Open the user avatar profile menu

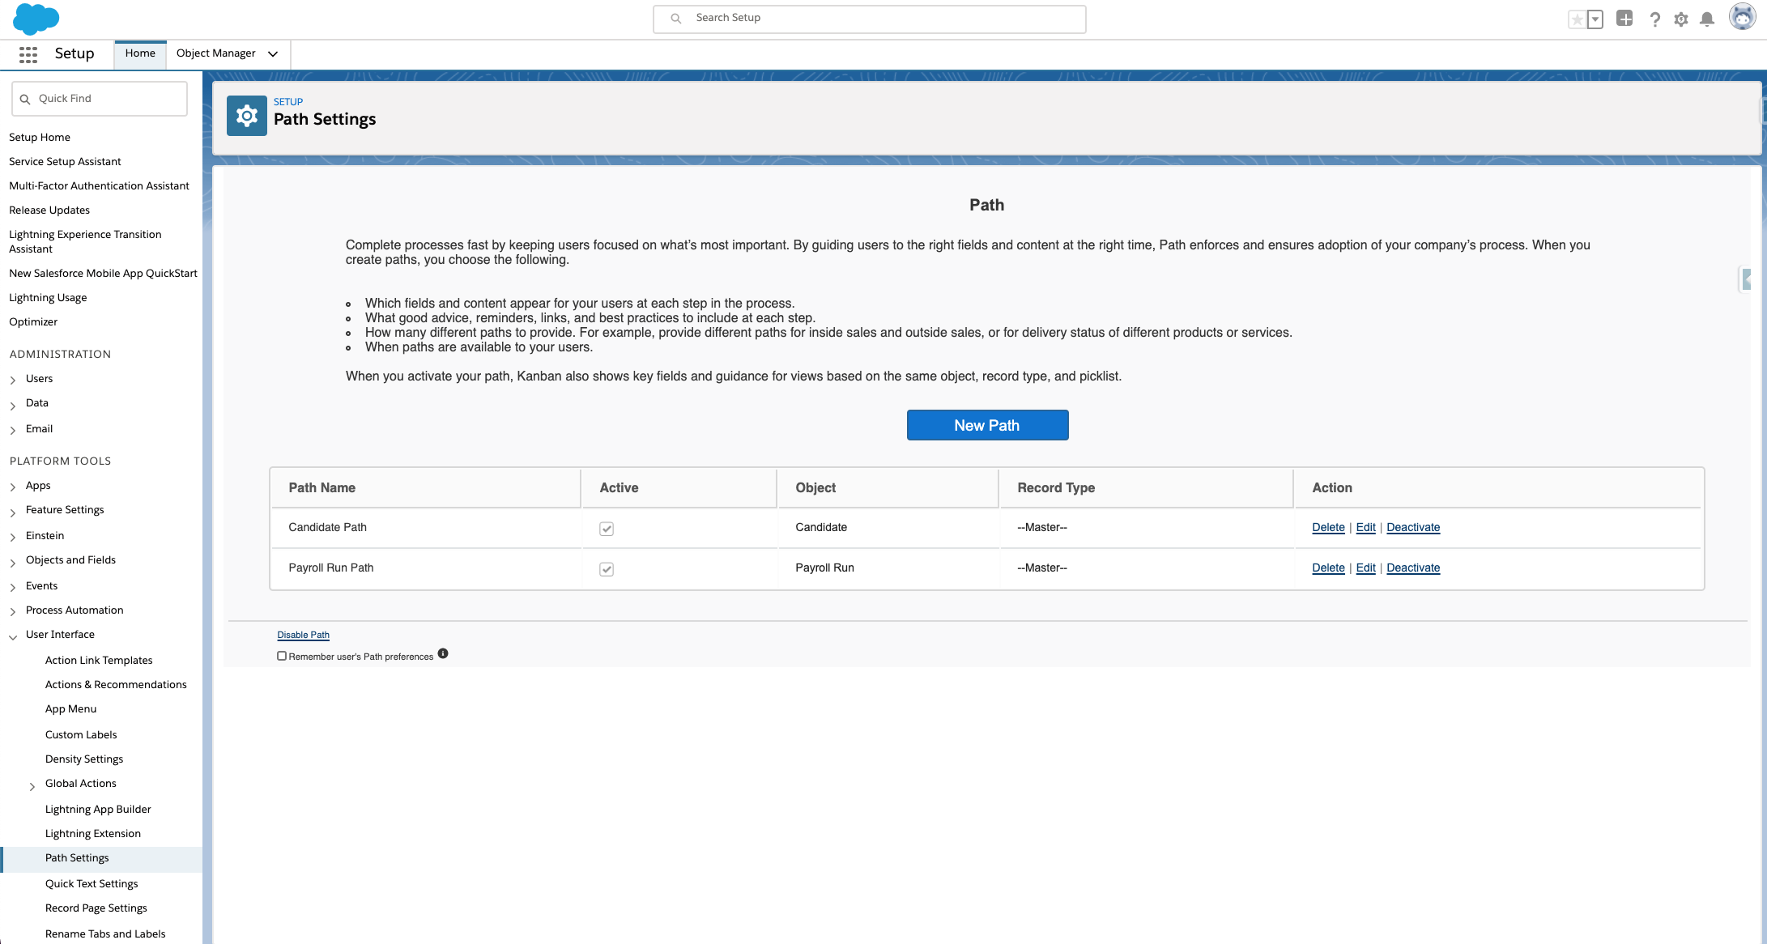point(1741,17)
